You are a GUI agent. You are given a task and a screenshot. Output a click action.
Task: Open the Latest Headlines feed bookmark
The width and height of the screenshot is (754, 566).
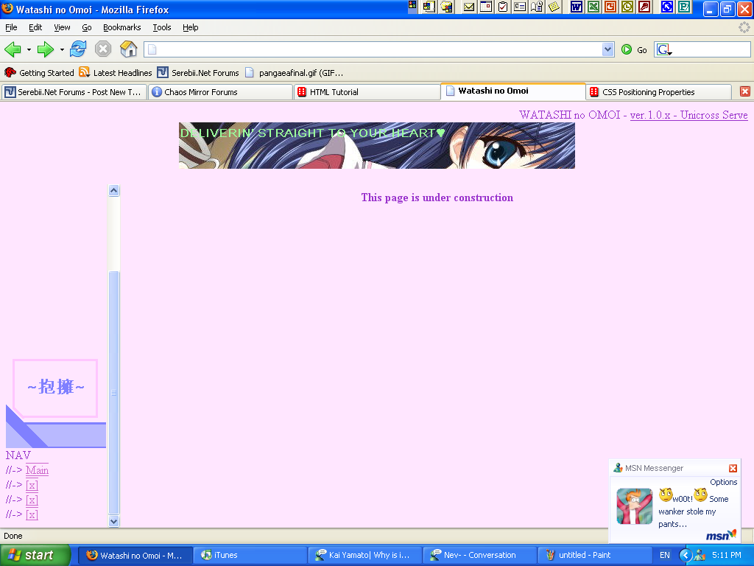click(116, 73)
